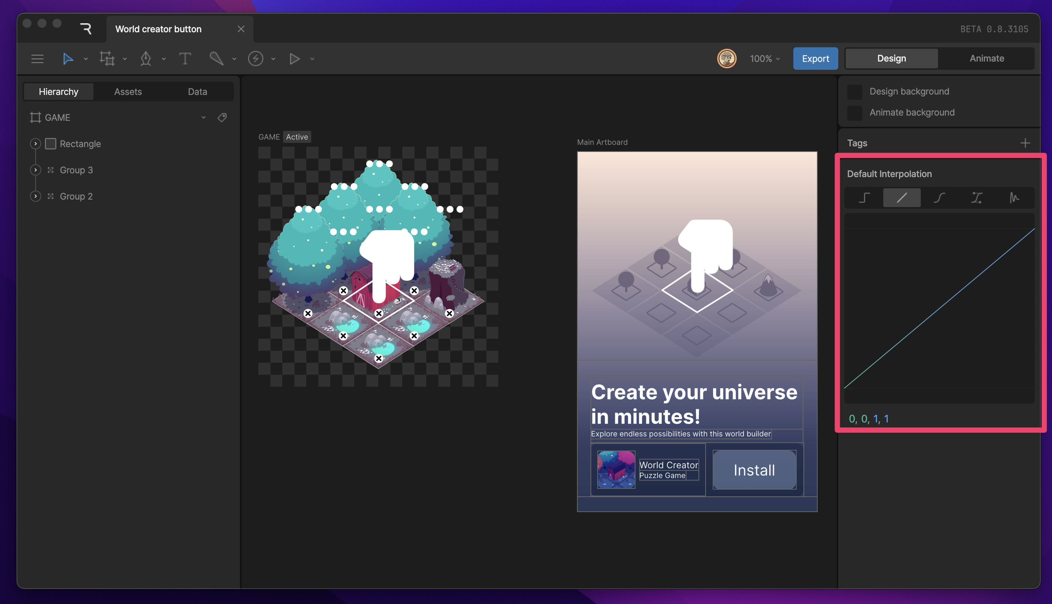Click the Export button

(x=815, y=59)
